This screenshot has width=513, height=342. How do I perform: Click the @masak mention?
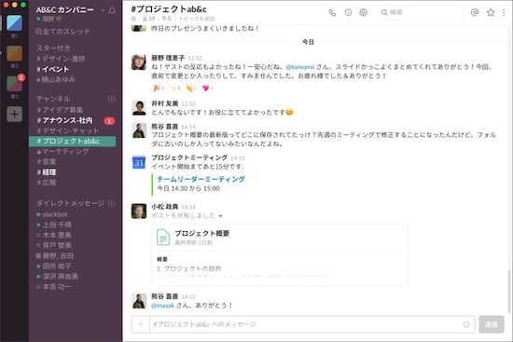point(162,306)
